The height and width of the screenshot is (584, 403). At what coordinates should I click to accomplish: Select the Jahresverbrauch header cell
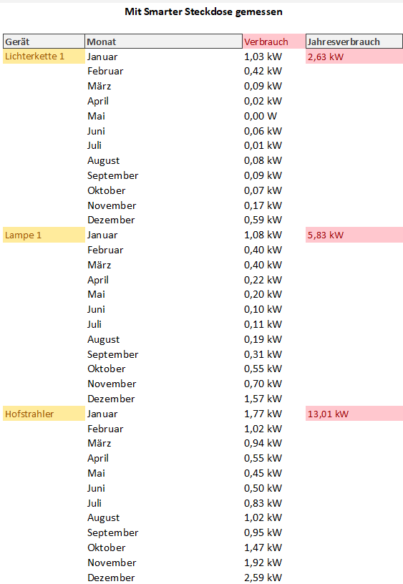coord(354,42)
